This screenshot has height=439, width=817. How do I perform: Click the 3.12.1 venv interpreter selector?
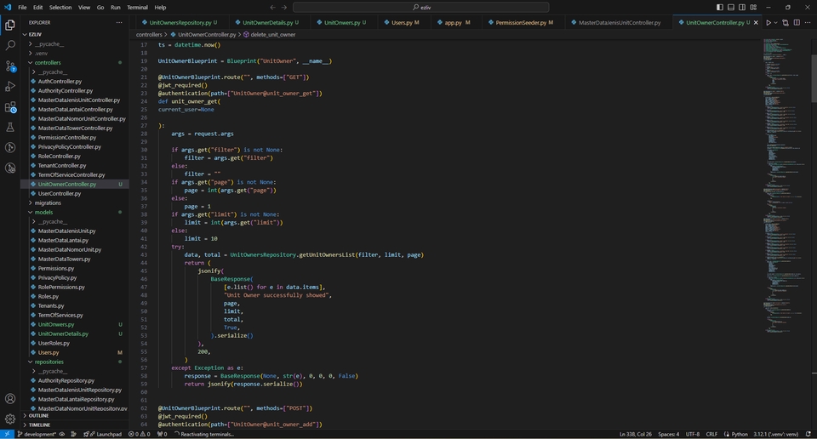(x=775, y=434)
